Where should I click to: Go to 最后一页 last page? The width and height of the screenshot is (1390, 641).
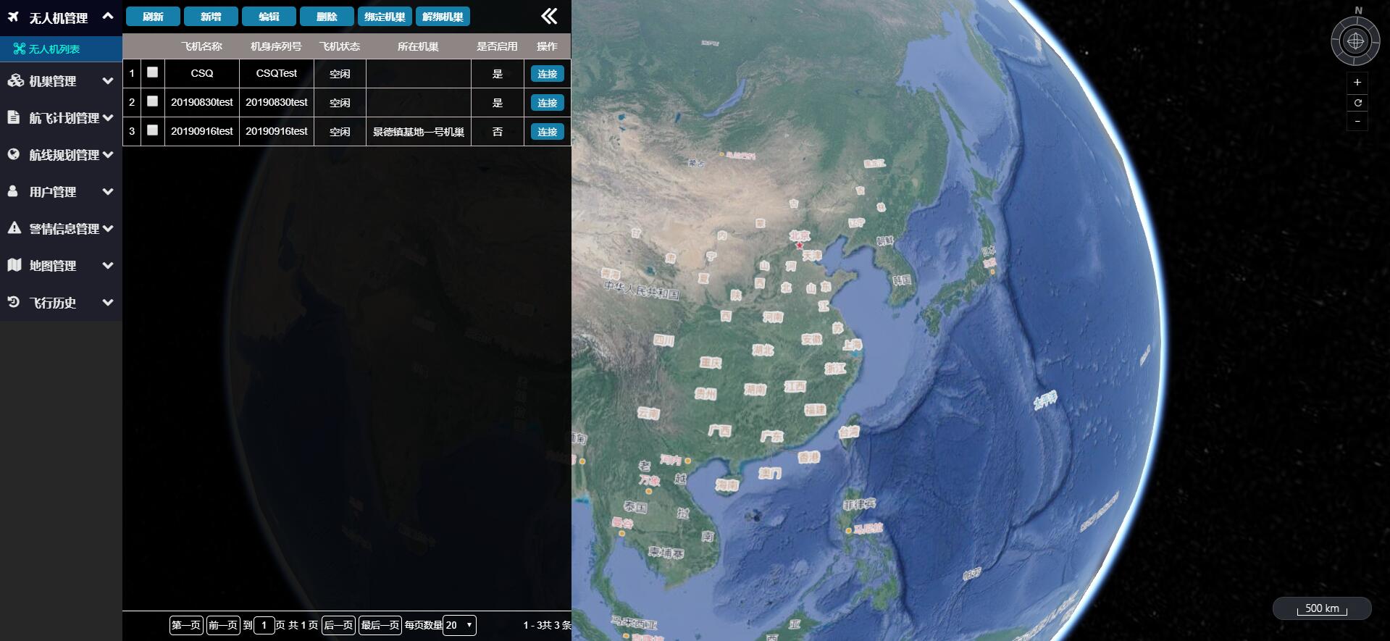[x=380, y=625]
